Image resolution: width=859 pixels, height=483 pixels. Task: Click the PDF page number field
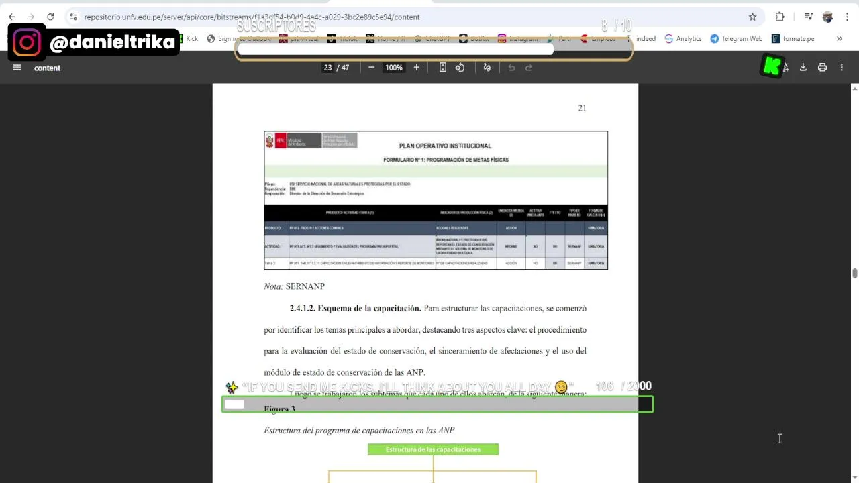tap(327, 68)
